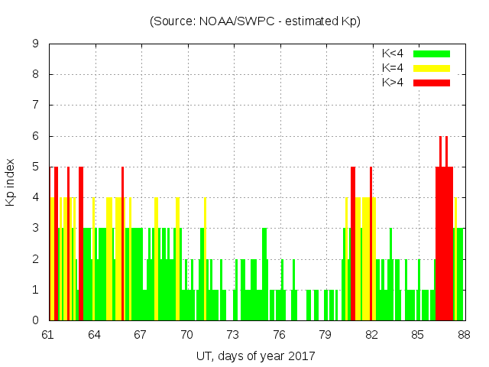Select the 'K<4' legend label text
The height and width of the screenshot is (367, 489).
[393, 54]
